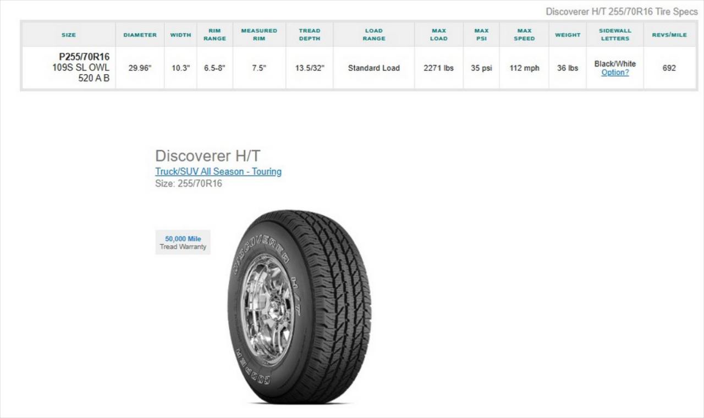Click the Discoverer H/T product heading
The height and width of the screenshot is (418, 704).
click(207, 156)
